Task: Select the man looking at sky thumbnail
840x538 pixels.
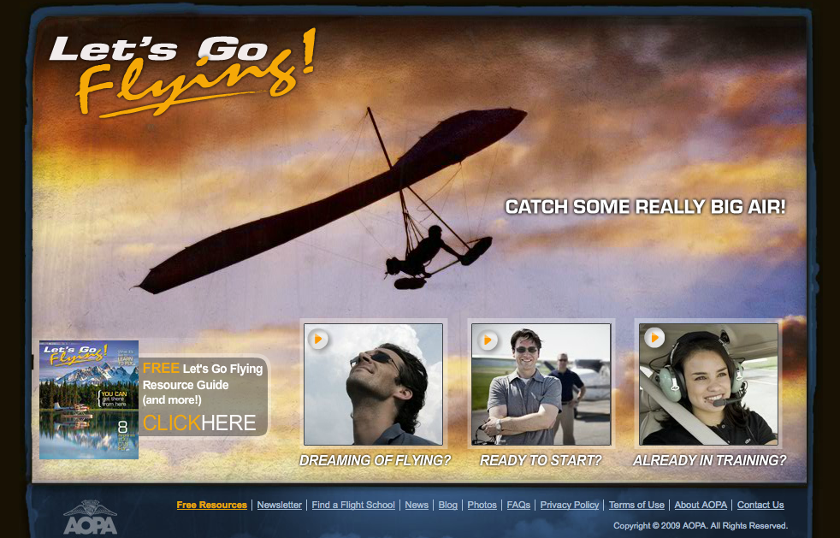Action: coord(374,384)
